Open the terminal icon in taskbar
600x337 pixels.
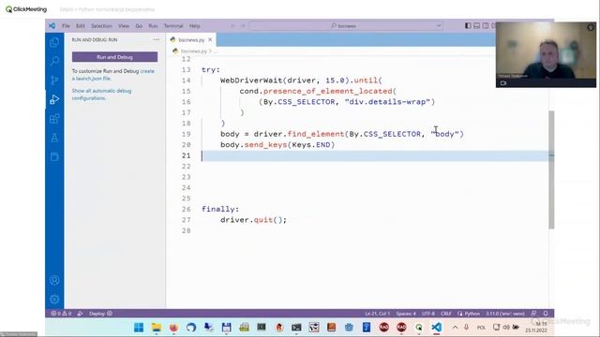point(296,328)
